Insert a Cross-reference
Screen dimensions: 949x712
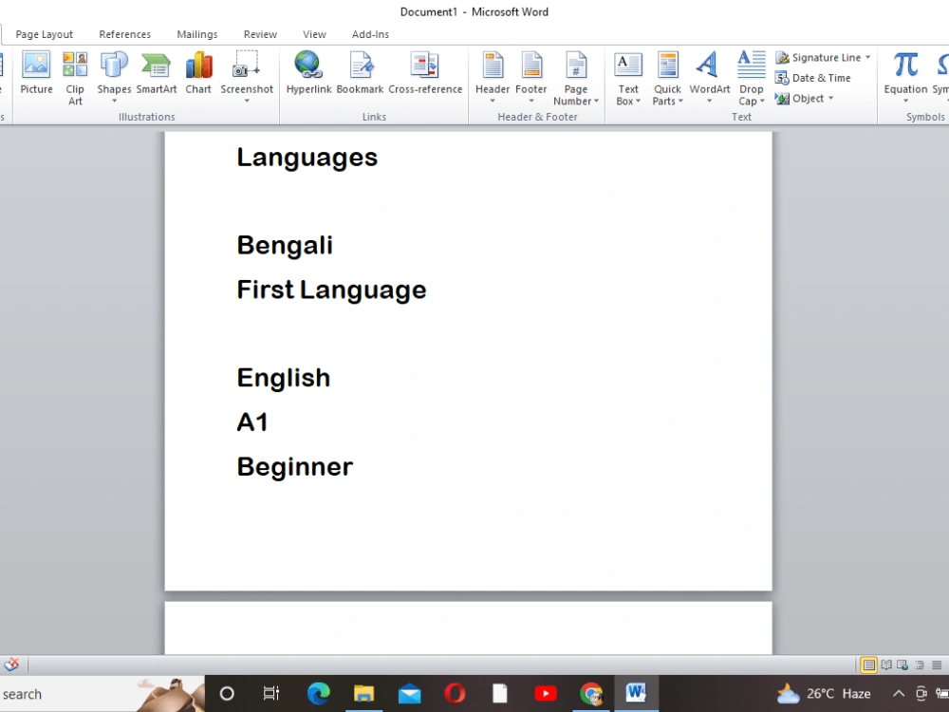pyautogui.click(x=425, y=73)
